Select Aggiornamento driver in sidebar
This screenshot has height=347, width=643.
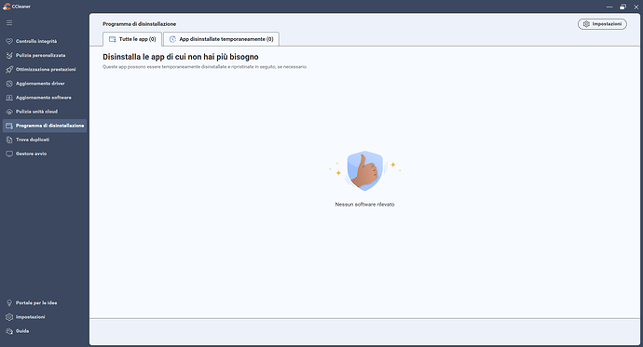click(40, 84)
